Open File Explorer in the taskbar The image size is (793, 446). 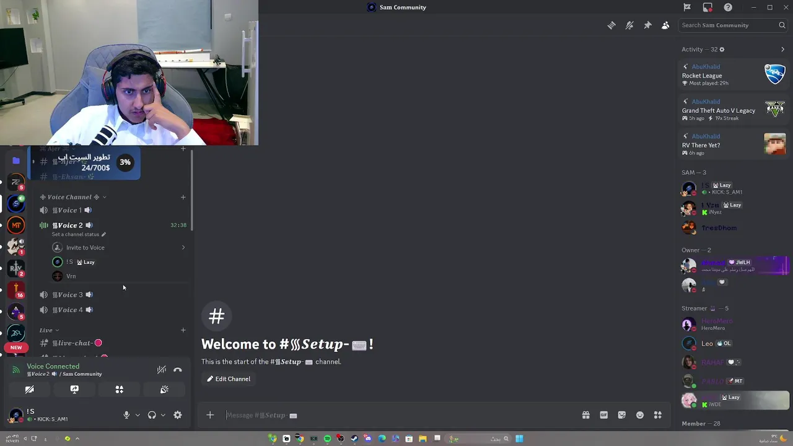(423, 439)
